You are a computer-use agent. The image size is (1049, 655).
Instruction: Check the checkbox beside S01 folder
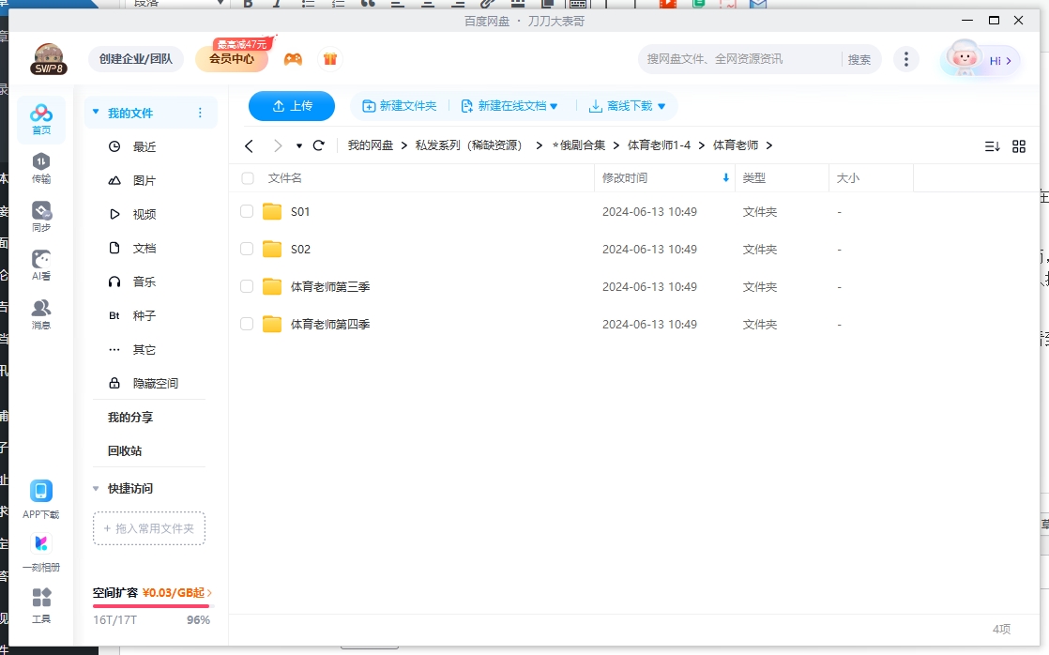click(x=246, y=211)
